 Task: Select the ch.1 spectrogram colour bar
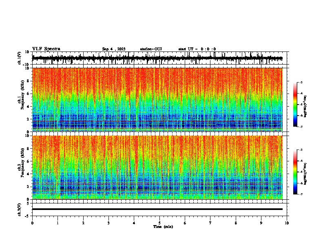point(295,105)
